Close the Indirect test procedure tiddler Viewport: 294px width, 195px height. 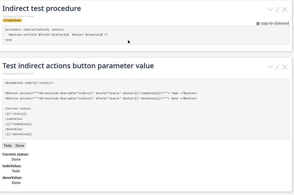285,9
